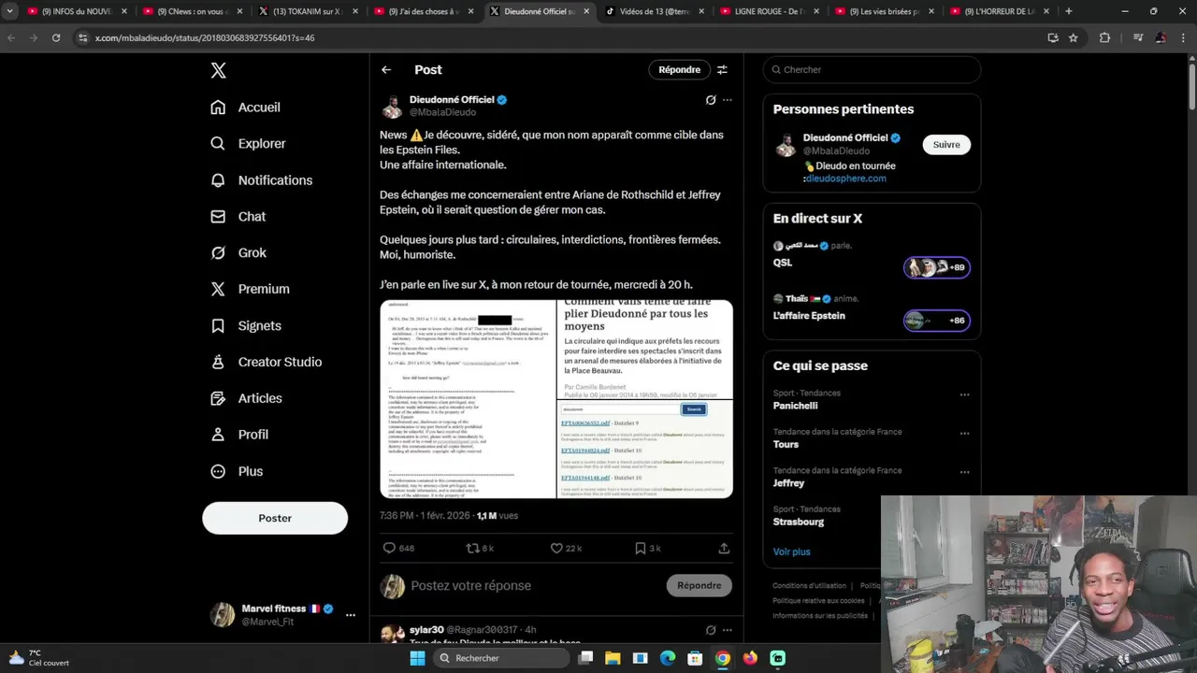Click the Poster button
This screenshot has width=1197, height=673.
point(275,518)
